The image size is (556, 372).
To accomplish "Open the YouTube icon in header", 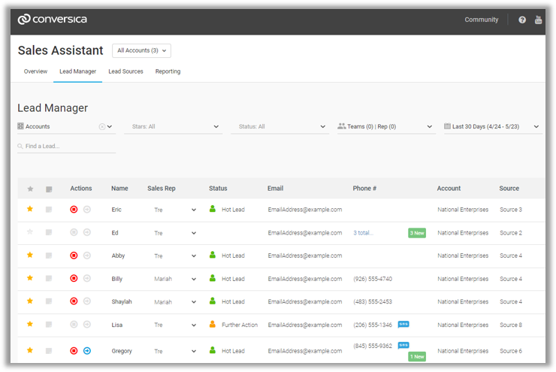I will click(x=538, y=20).
